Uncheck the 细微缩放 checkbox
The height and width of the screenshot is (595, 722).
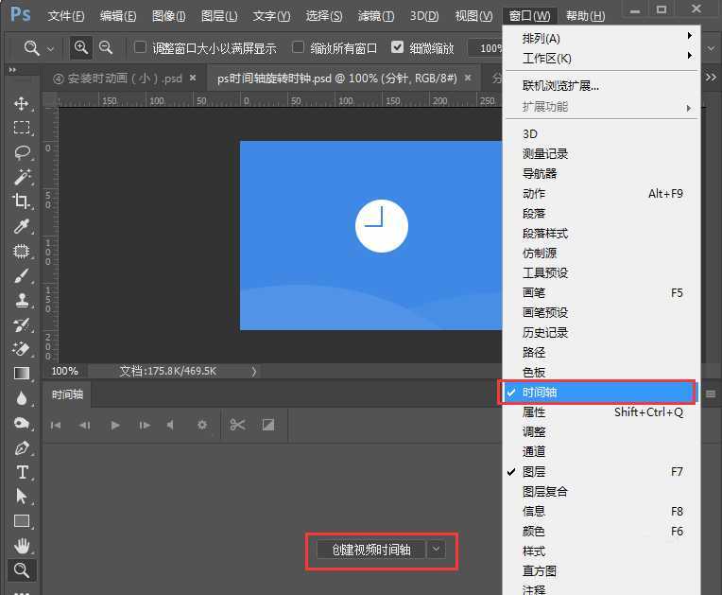397,47
